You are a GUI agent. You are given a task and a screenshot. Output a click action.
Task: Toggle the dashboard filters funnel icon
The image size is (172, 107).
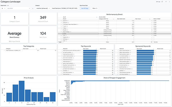tap(166, 2)
